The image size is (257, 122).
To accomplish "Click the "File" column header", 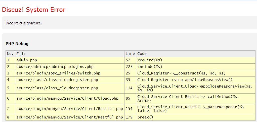I will 21,54.
